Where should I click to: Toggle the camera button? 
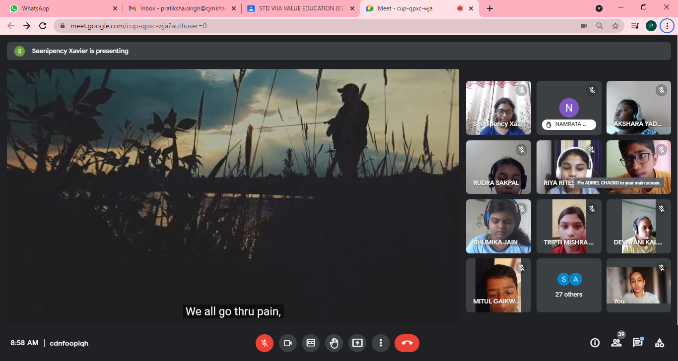[287, 343]
